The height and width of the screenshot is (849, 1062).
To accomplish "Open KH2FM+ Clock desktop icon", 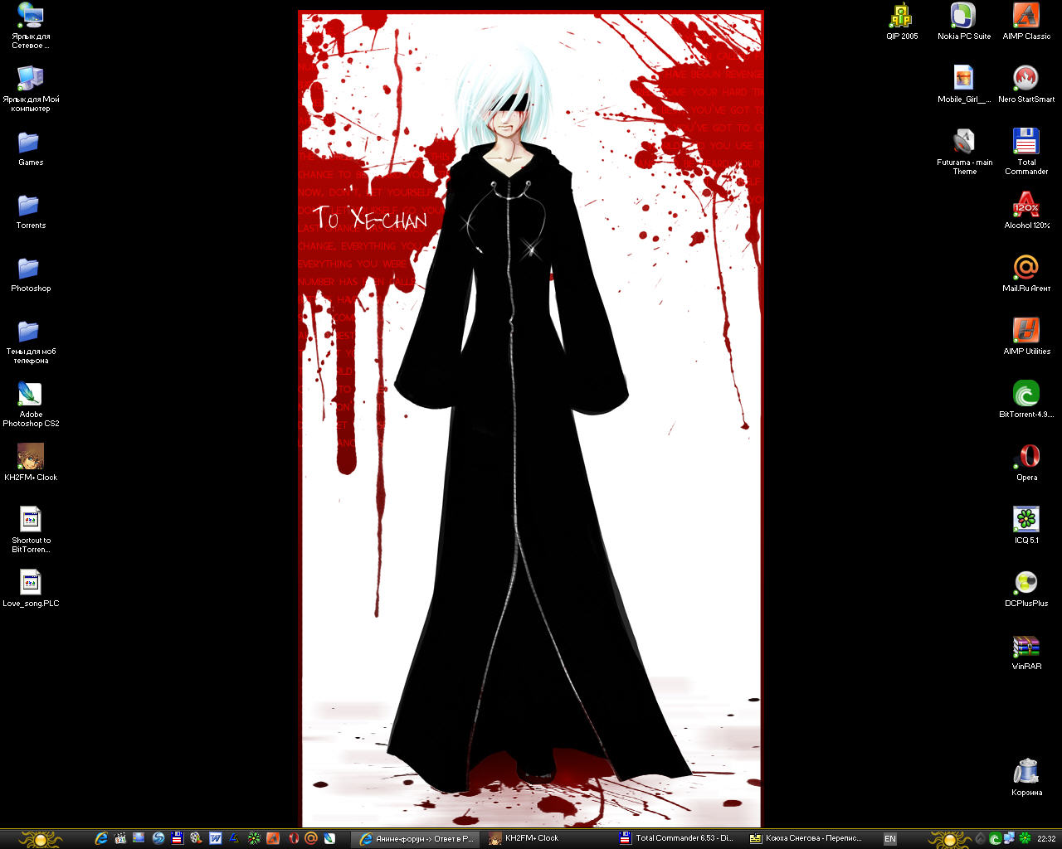I will pos(31,462).
